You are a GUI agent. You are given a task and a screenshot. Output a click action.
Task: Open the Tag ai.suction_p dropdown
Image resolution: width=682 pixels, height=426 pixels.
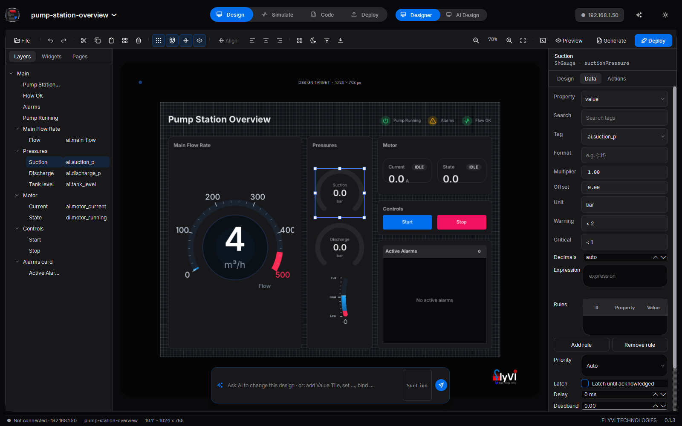coord(624,136)
